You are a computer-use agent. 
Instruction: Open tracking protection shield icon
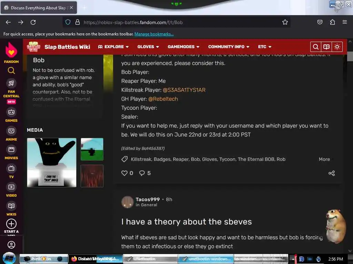point(68,22)
